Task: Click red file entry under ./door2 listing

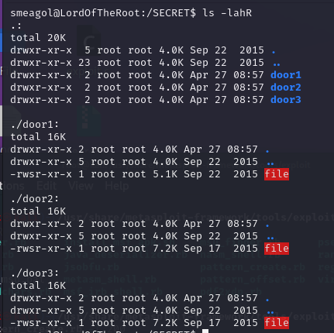Action: (277, 249)
